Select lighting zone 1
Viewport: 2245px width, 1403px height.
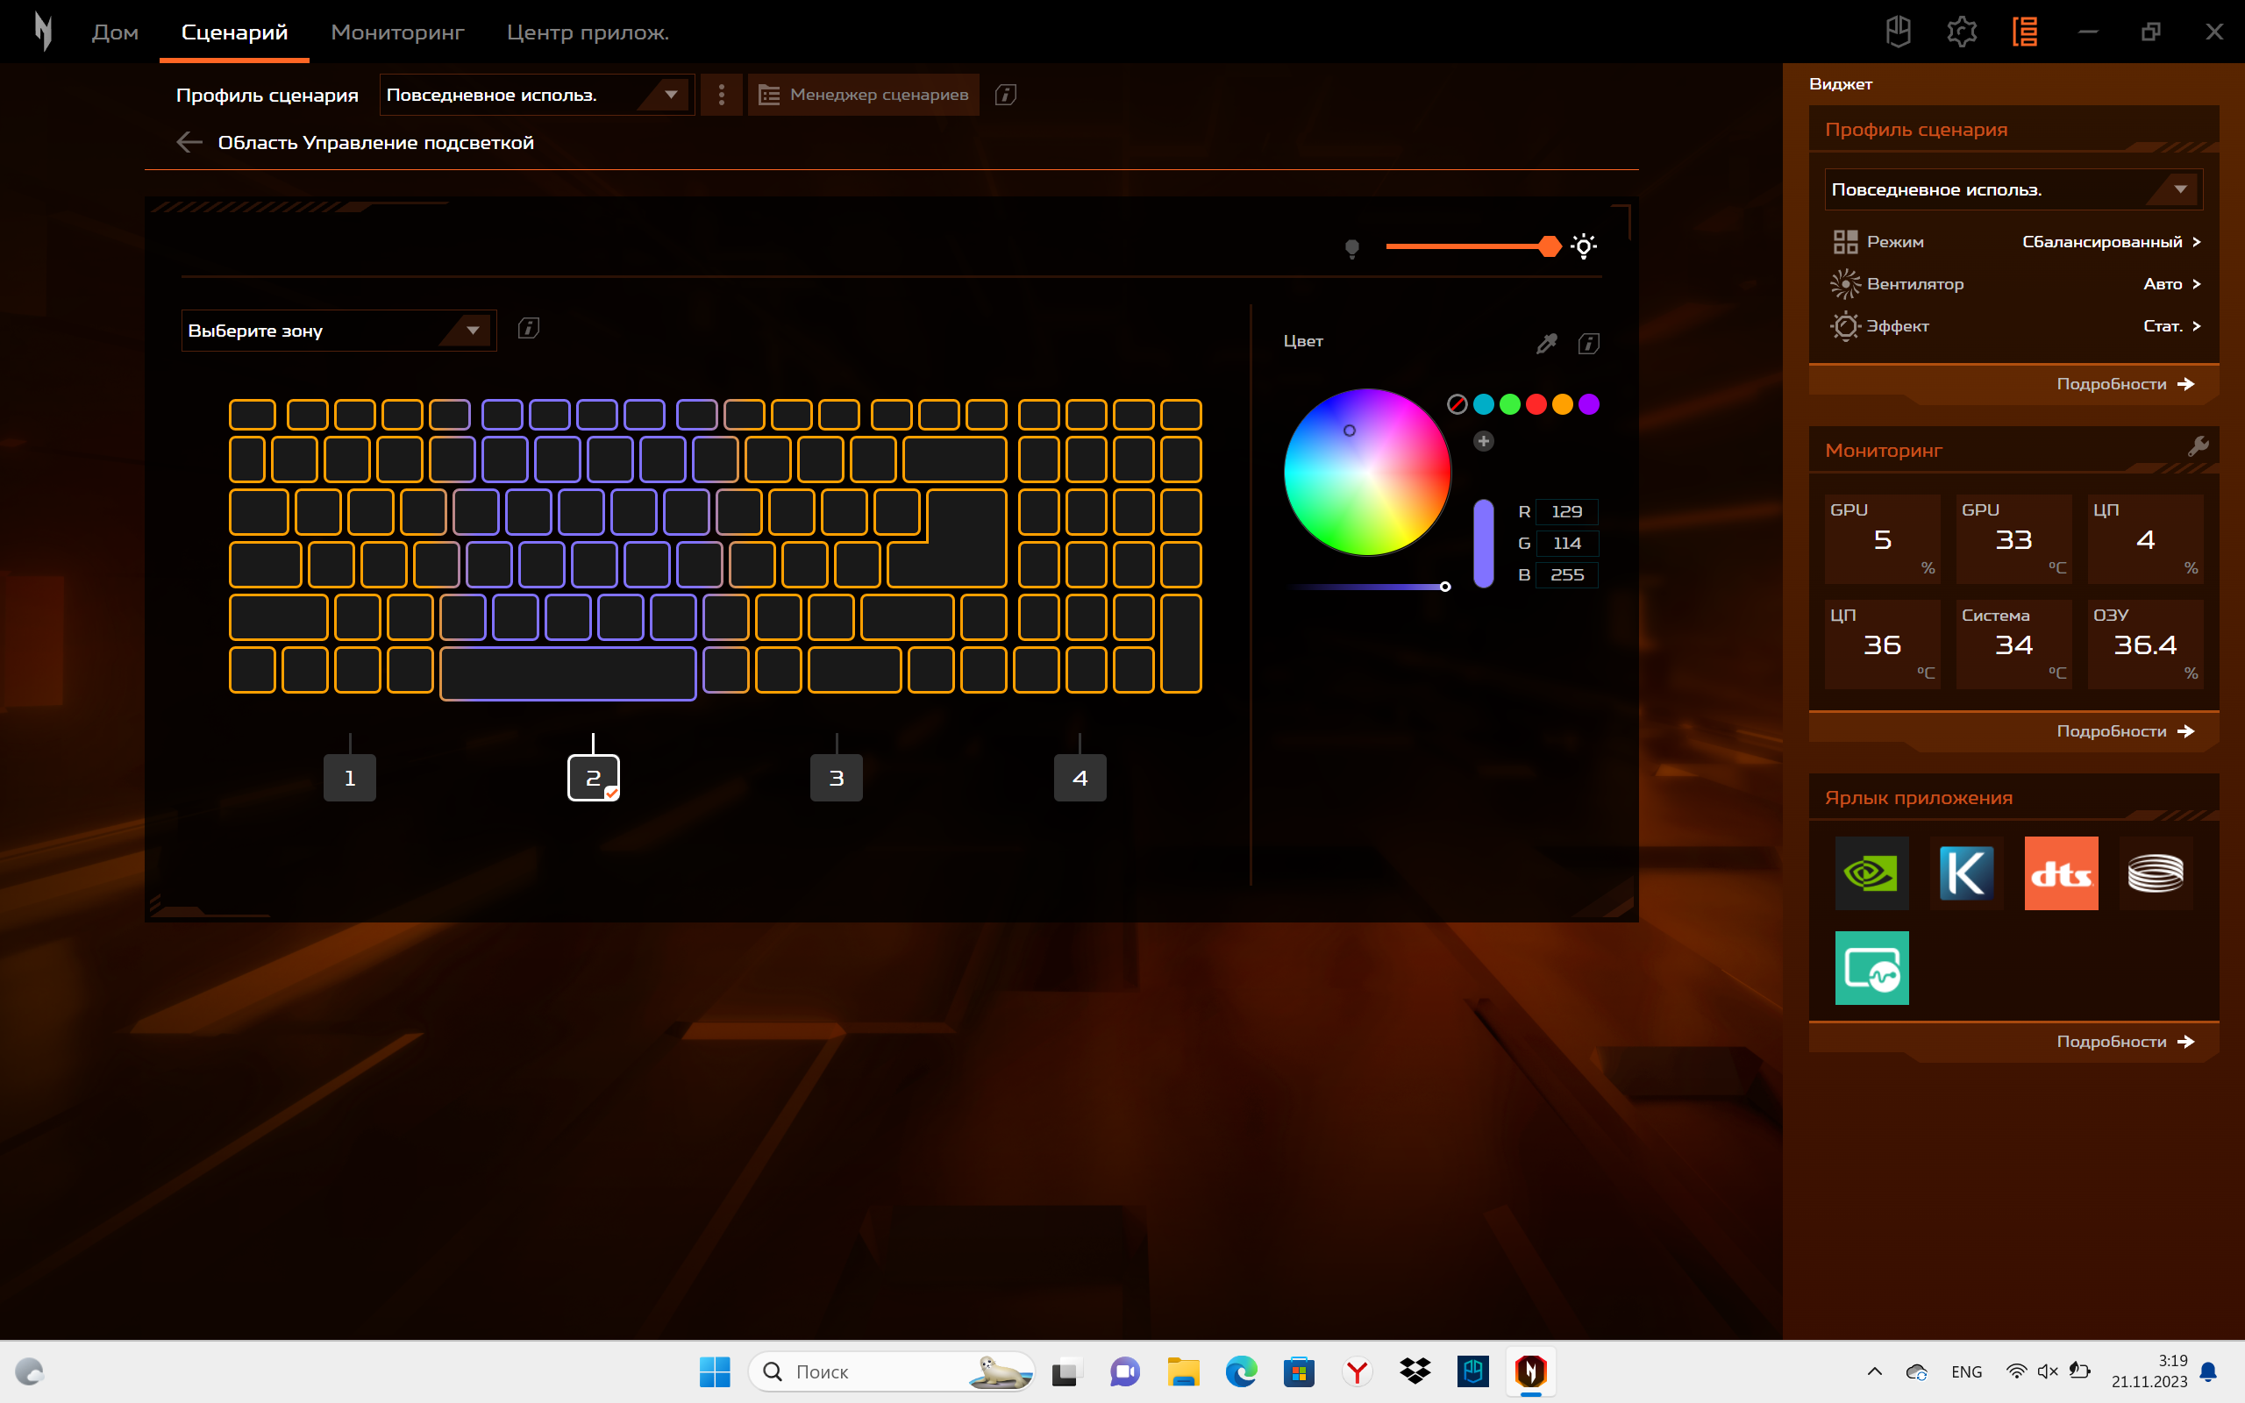(350, 778)
